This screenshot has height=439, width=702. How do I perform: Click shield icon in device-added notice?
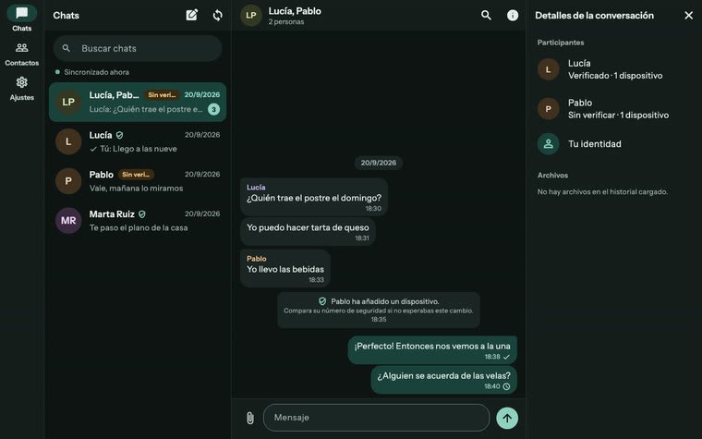coord(321,301)
